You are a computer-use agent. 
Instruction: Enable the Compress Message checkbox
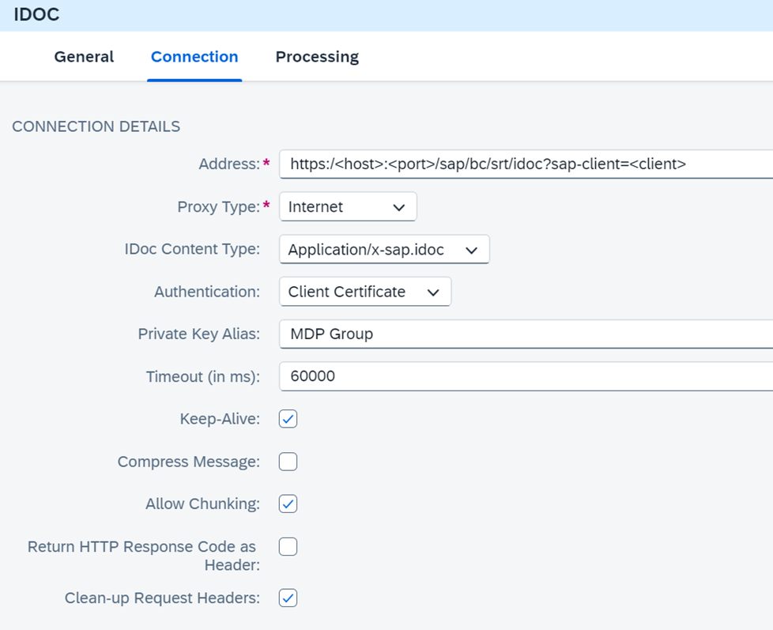point(288,462)
